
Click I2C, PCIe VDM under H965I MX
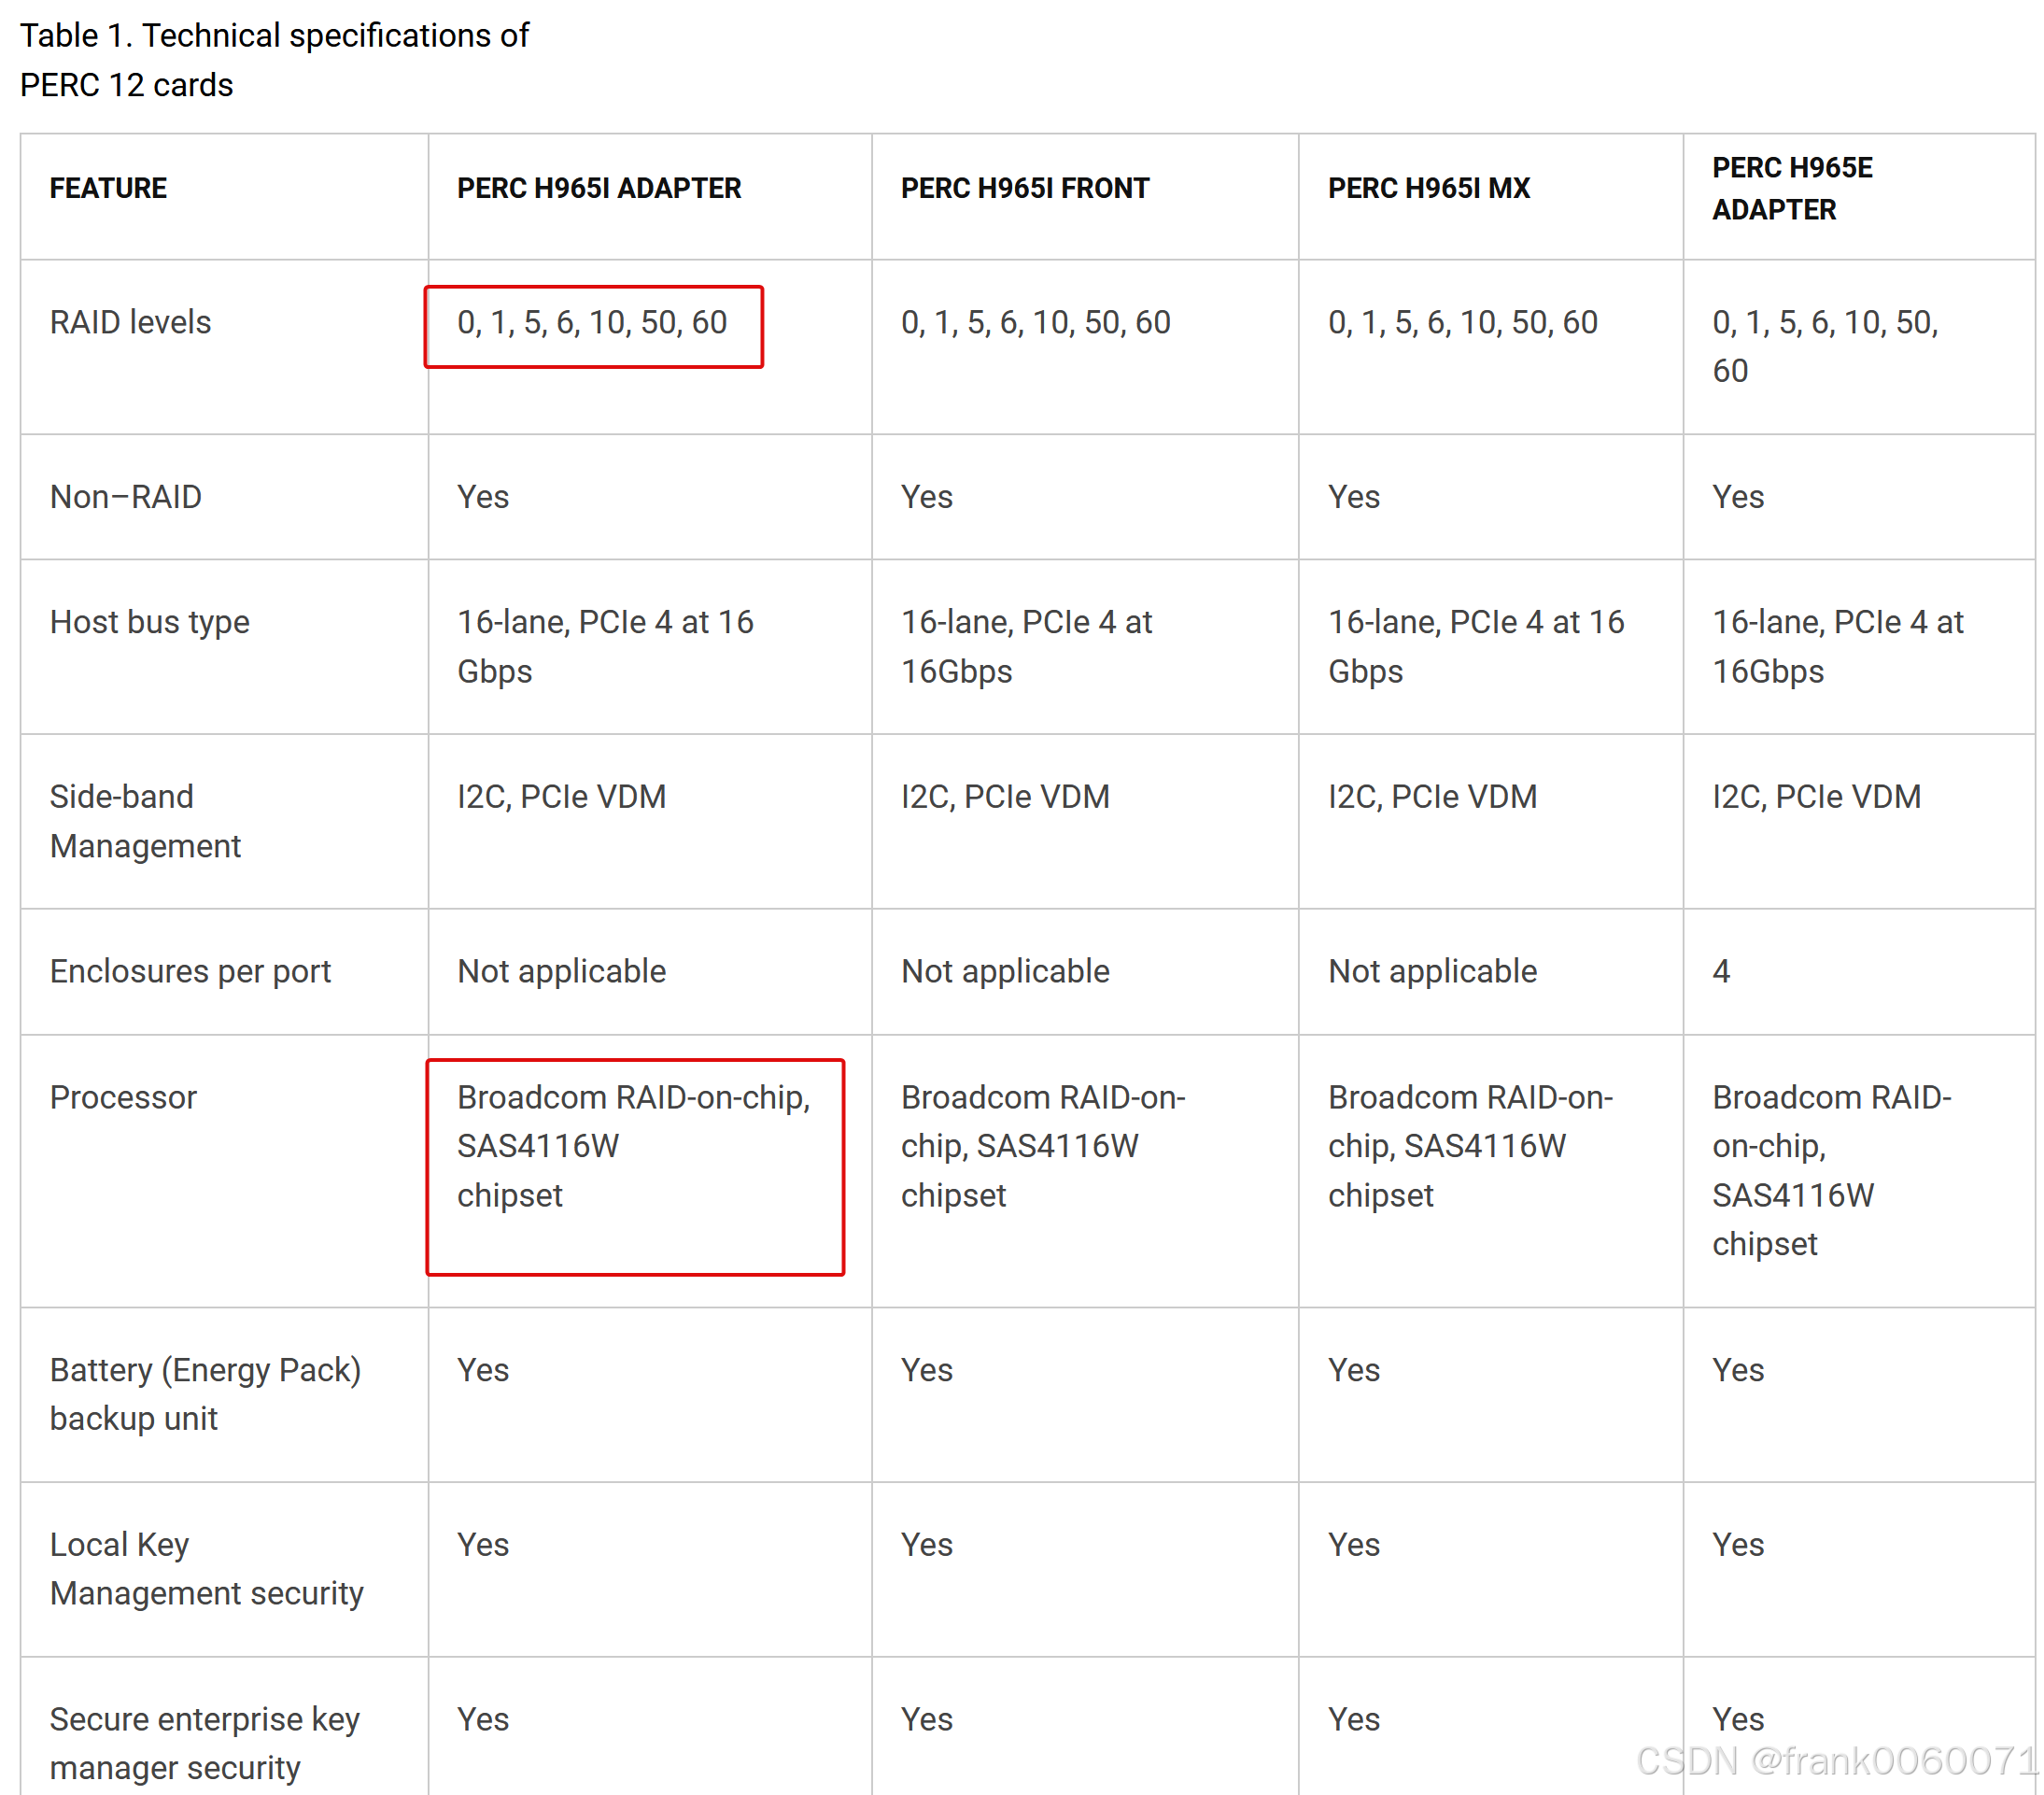(1432, 797)
